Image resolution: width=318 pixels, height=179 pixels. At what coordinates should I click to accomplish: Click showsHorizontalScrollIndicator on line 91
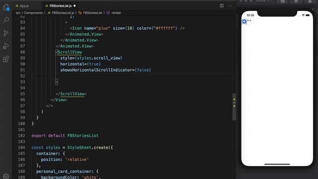(96, 70)
